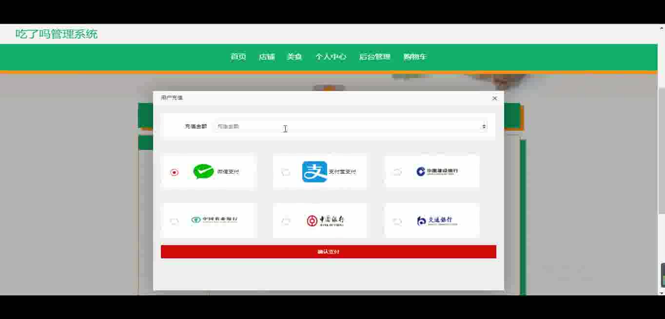The height and width of the screenshot is (319, 665).
Task: Click the 支付宝支付 text label
Action: pyautogui.click(x=342, y=172)
